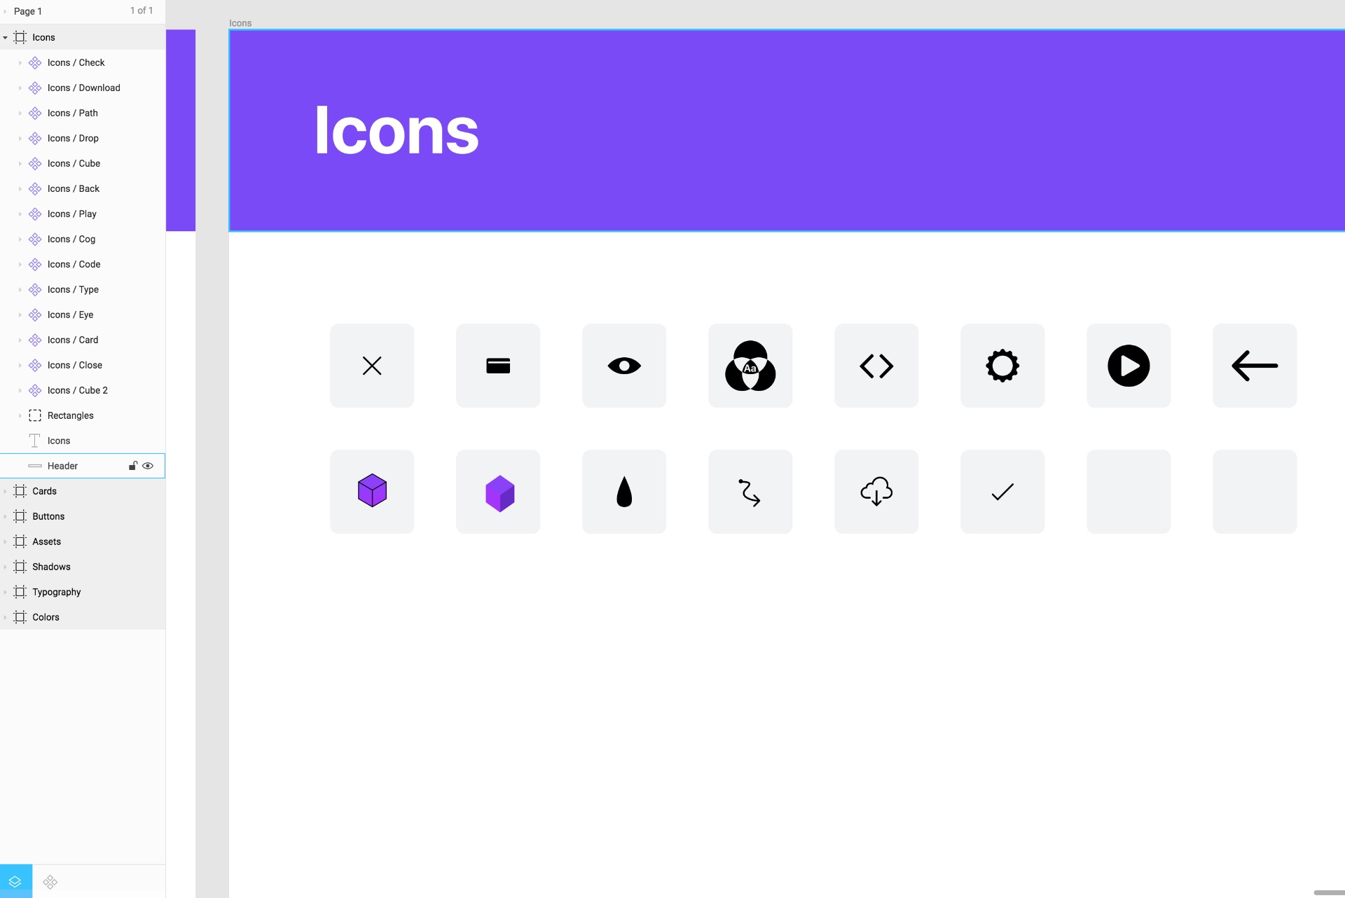Click the code brackets icon

876,365
